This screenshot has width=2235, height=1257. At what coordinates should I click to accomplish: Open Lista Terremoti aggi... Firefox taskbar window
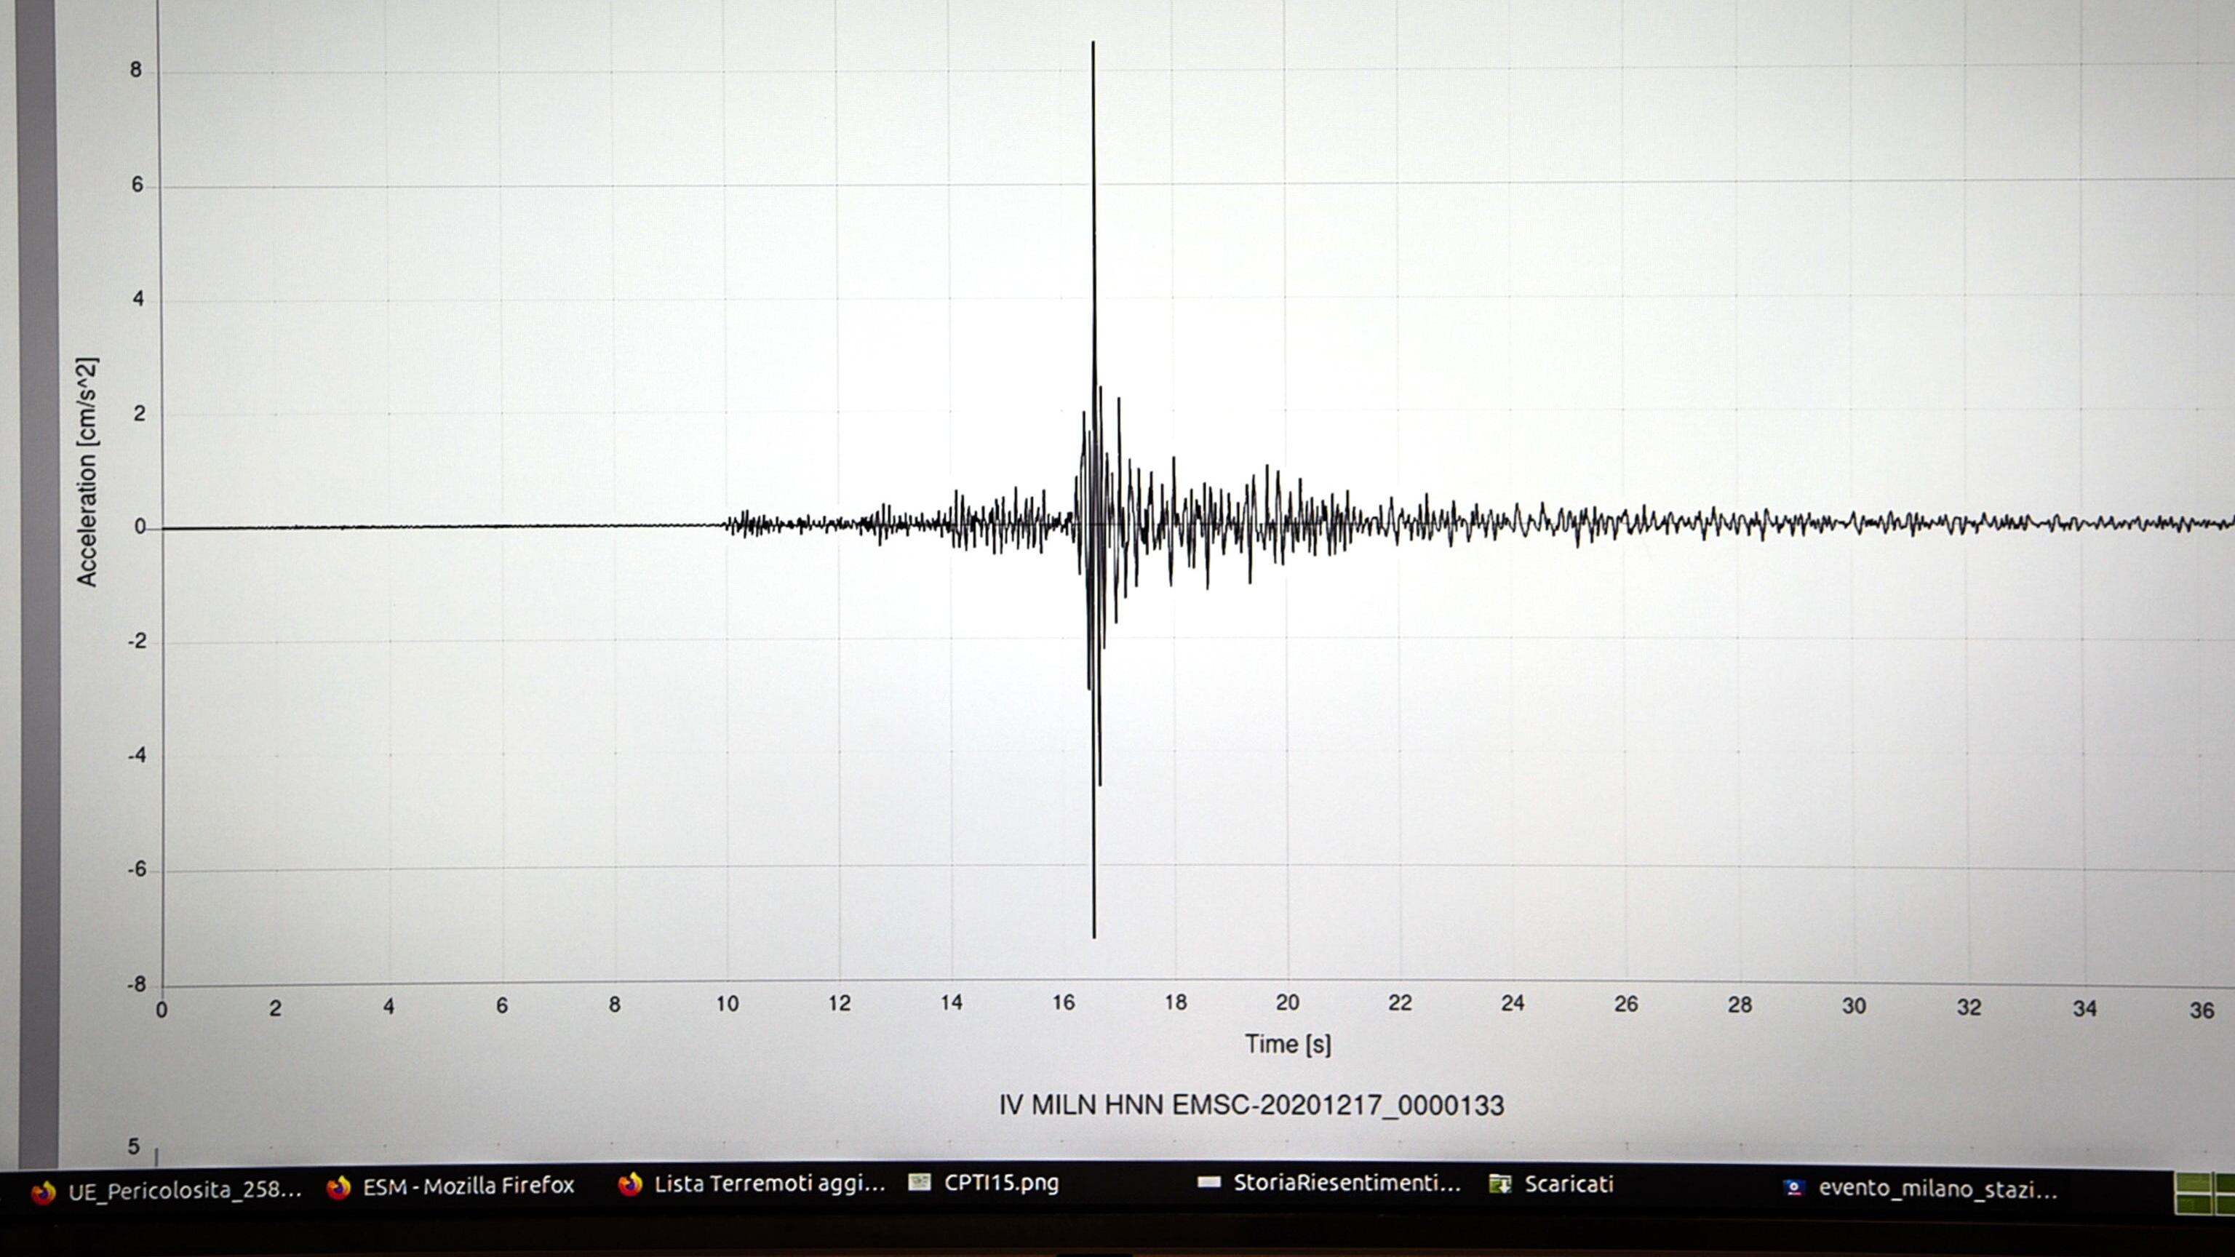coord(751,1184)
